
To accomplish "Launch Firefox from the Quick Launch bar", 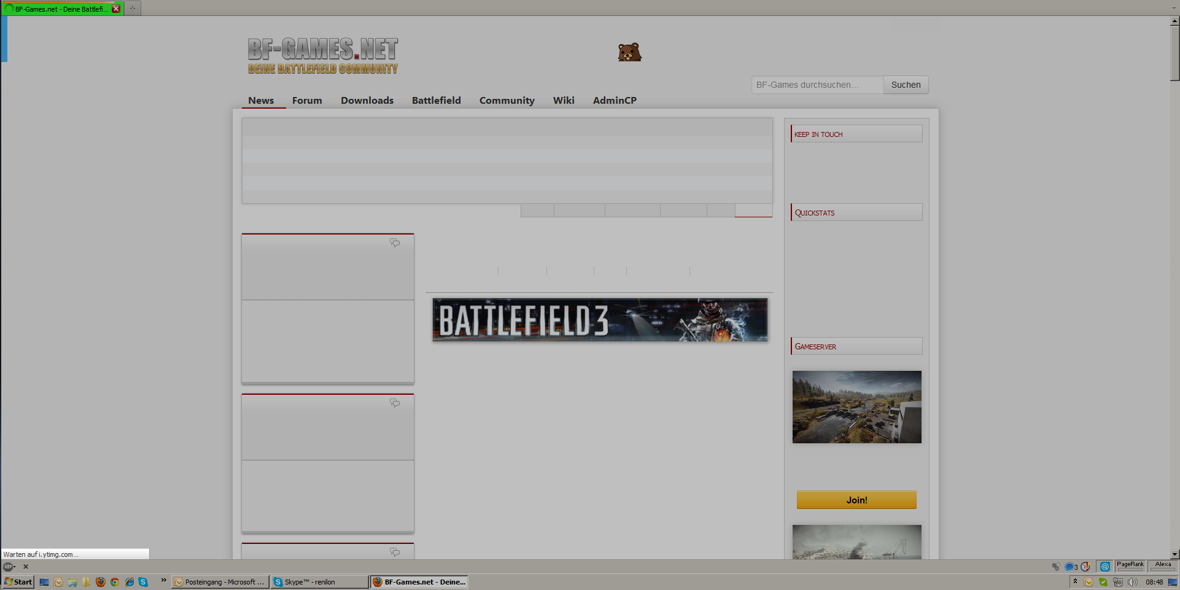I will tap(101, 582).
